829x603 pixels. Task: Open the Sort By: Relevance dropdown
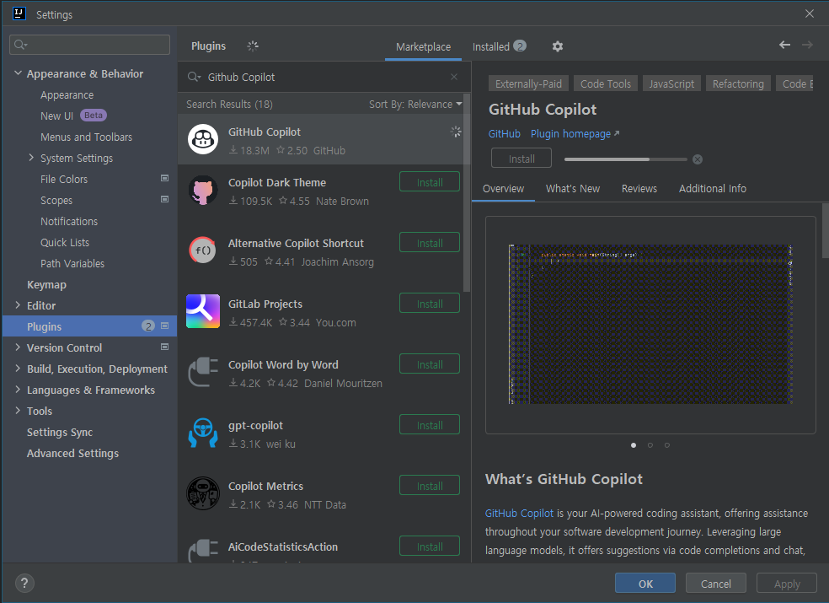pyautogui.click(x=415, y=105)
